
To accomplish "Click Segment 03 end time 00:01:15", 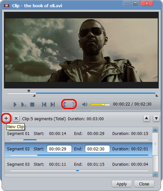I will pyautogui.click(x=96, y=164).
